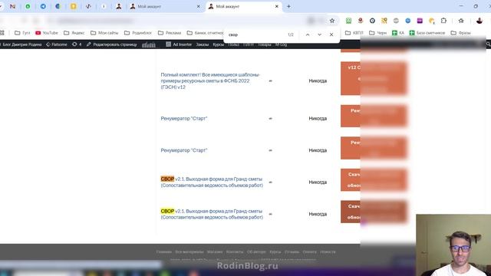Click the orange v12 download button
The height and width of the screenshot is (276, 491).
pyautogui.click(x=374, y=78)
